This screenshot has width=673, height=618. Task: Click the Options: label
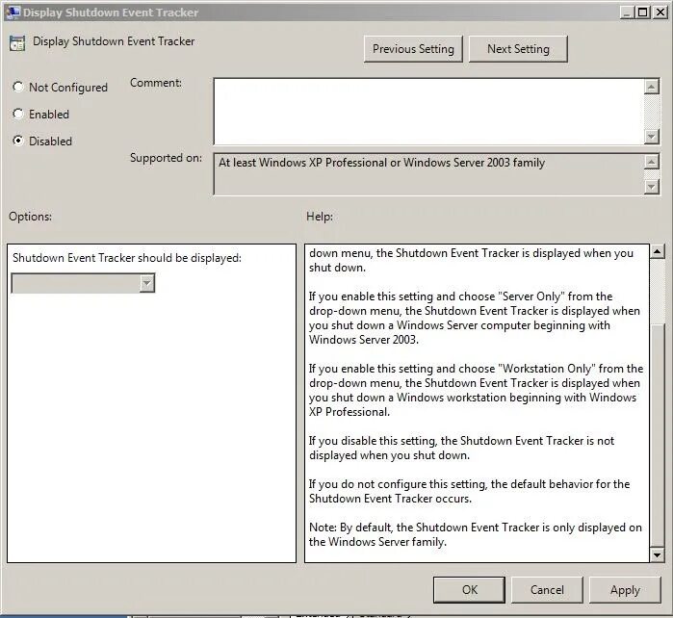pyautogui.click(x=30, y=217)
